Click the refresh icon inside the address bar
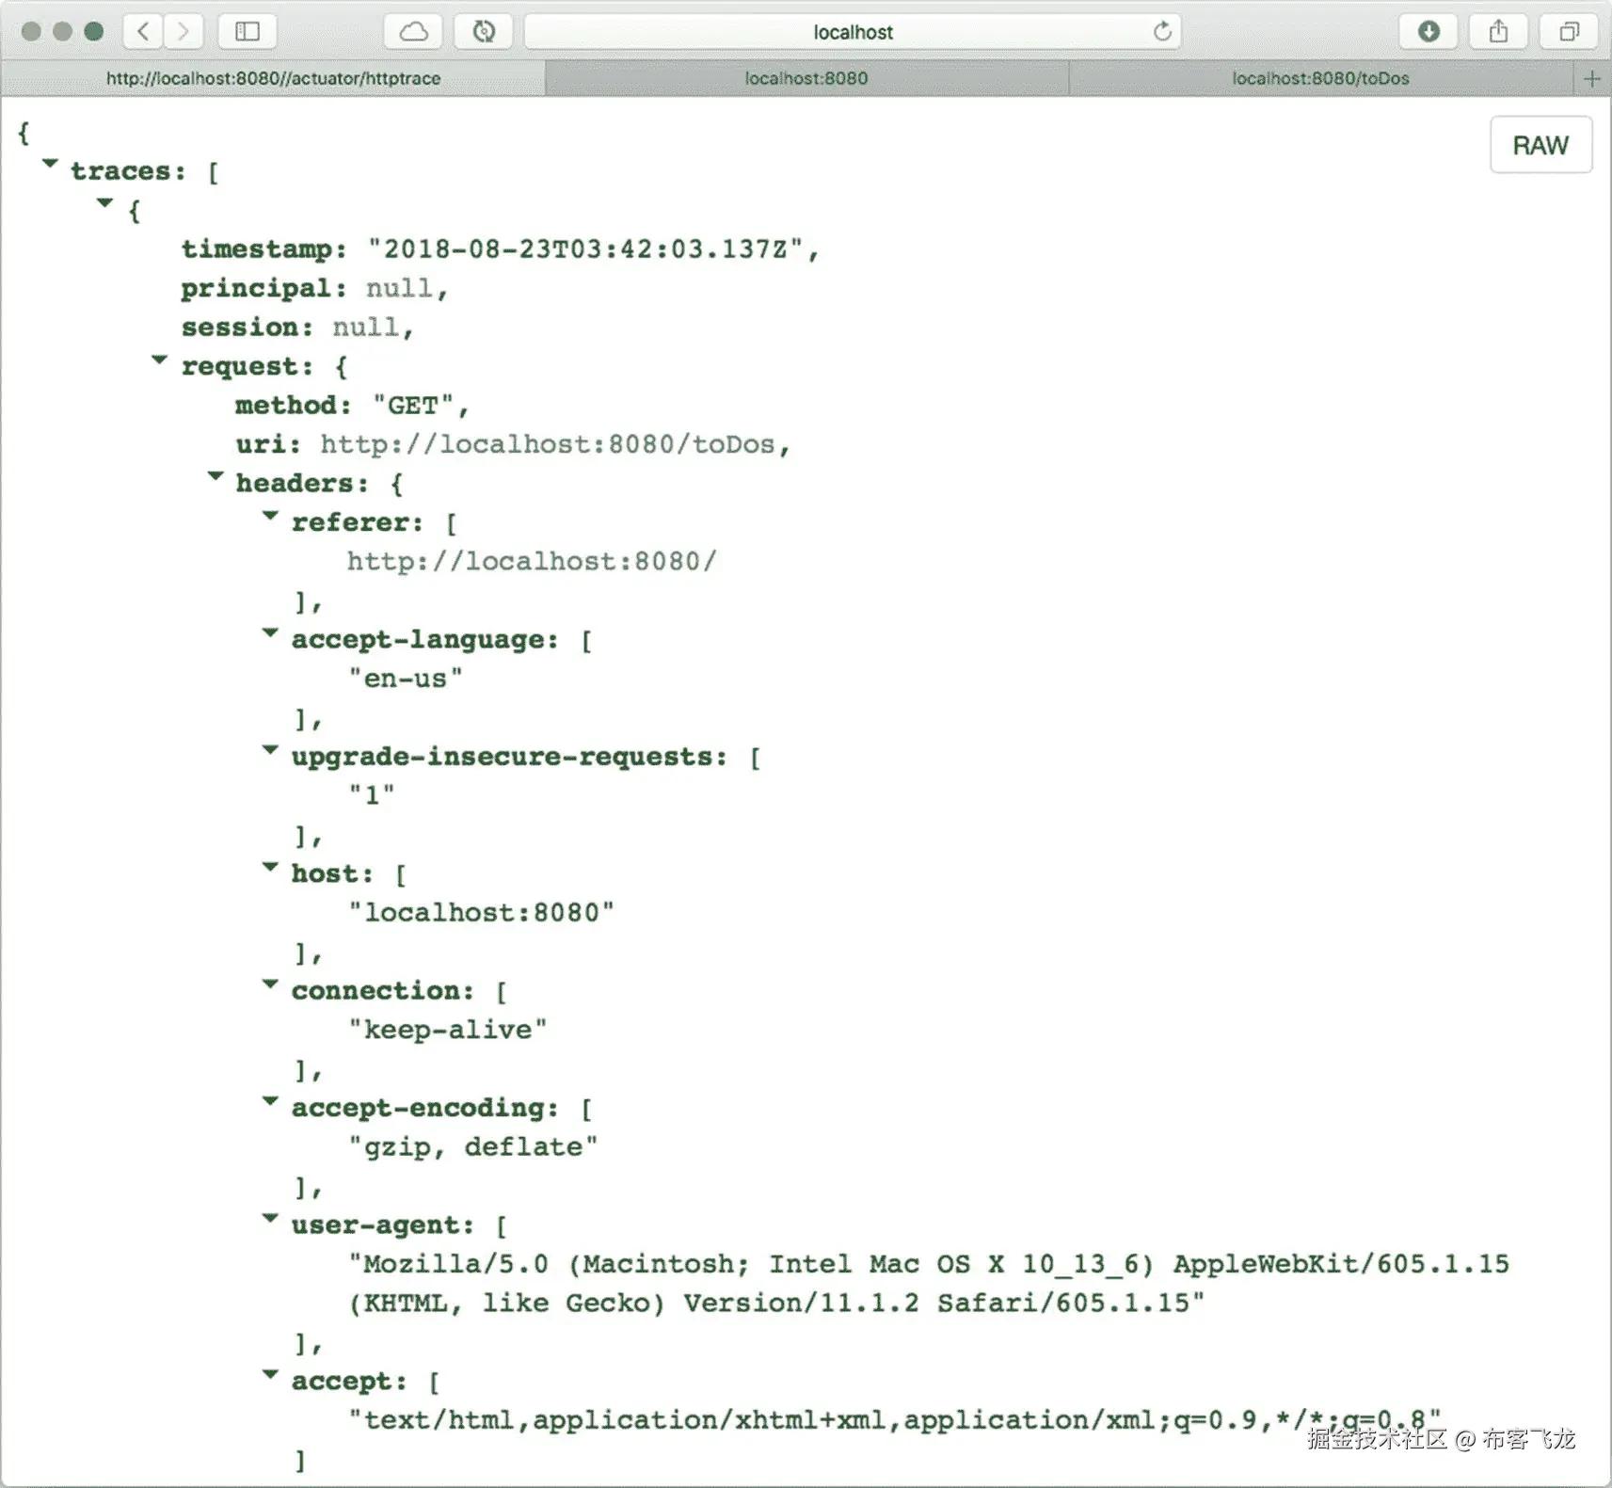The width and height of the screenshot is (1612, 1488). pos(1163,31)
